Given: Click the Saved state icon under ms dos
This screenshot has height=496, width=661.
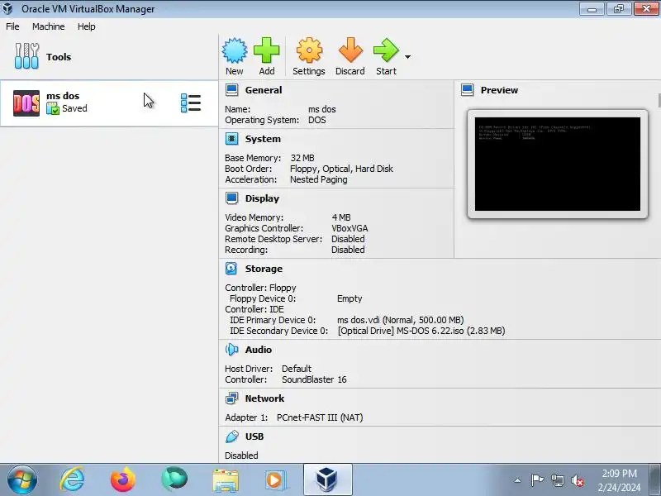Looking at the screenshot, I should pyautogui.click(x=53, y=108).
